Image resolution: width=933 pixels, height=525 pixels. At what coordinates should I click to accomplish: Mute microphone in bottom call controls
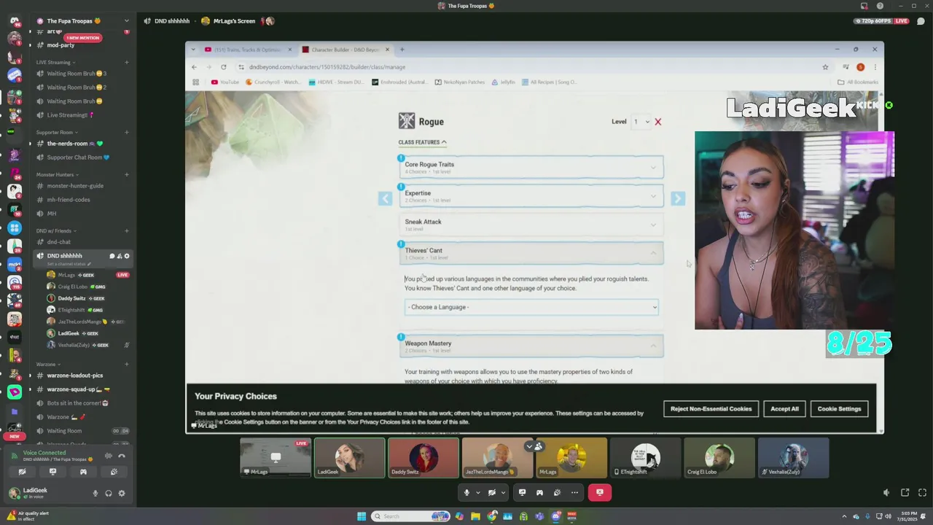pyautogui.click(x=466, y=492)
